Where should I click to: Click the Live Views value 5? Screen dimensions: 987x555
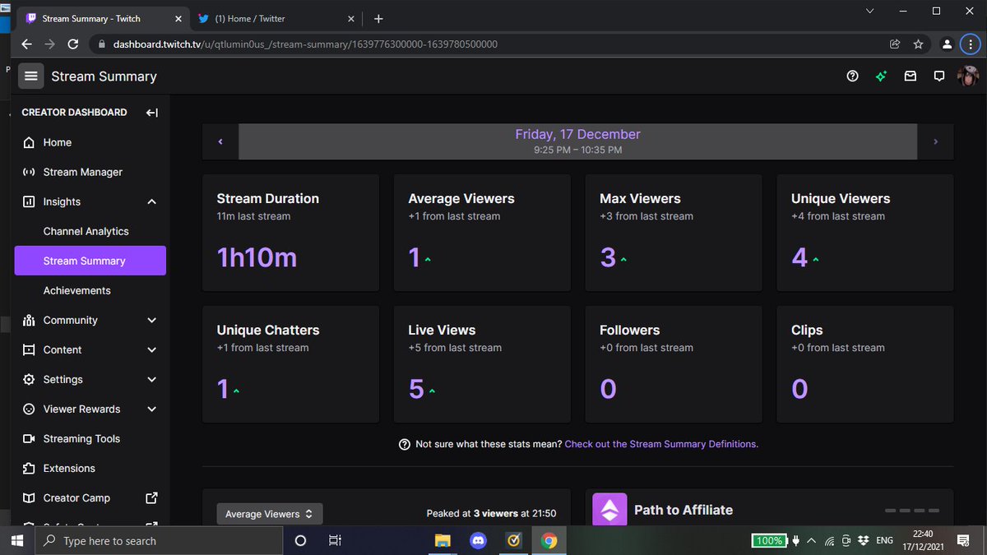tap(416, 389)
